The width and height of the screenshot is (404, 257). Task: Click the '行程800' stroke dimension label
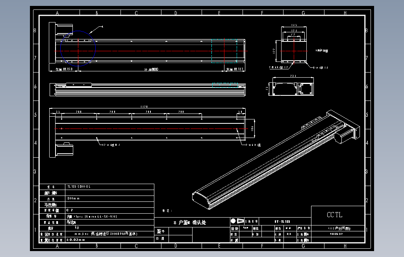[x=151, y=69]
